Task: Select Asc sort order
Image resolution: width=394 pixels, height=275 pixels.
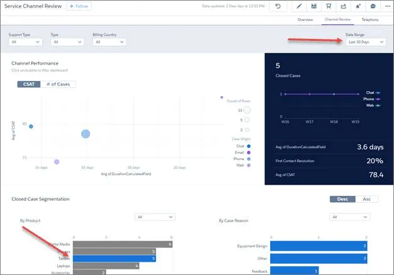Action: (366, 199)
